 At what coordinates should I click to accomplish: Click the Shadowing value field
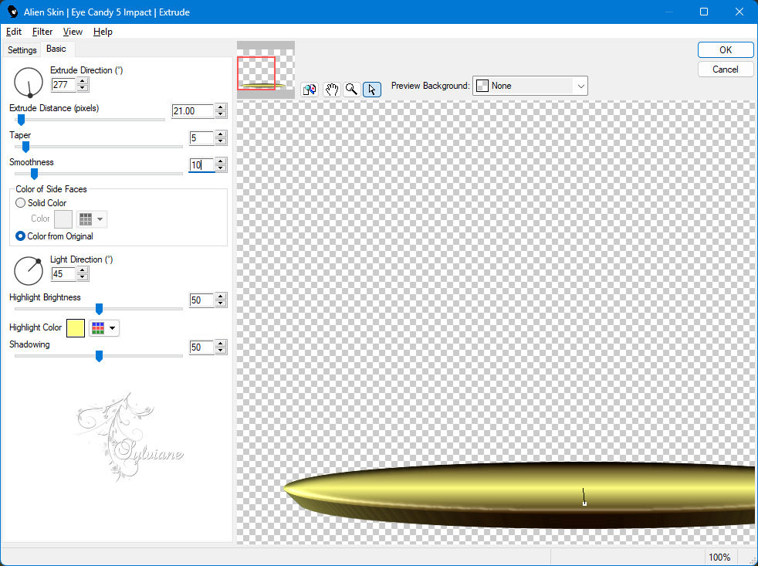(x=201, y=347)
